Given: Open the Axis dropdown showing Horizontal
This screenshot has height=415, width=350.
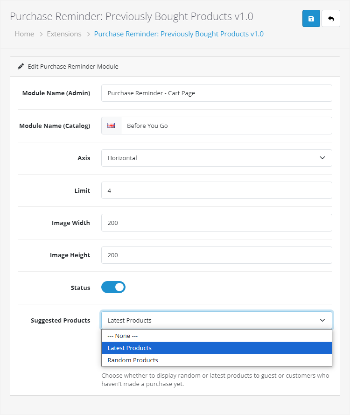Looking at the screenshot, I should [x=217, y=158].
